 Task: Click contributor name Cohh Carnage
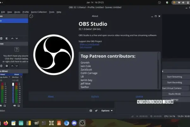coord(89,73)
